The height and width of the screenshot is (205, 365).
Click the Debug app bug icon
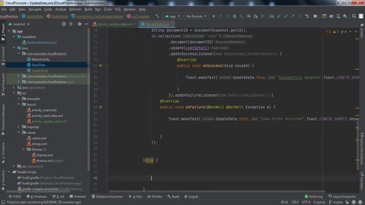click(x=234, y=17)
